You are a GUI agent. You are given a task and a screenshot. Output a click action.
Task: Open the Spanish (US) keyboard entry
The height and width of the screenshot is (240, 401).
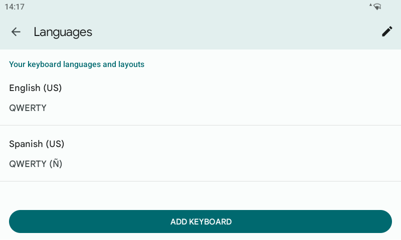click(x=37, y=144)
